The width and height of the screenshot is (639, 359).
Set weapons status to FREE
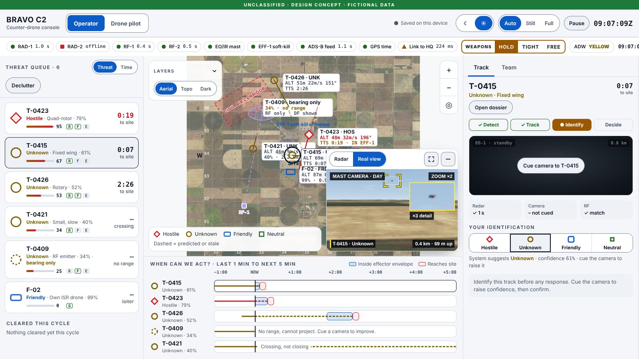click(554, 47)
